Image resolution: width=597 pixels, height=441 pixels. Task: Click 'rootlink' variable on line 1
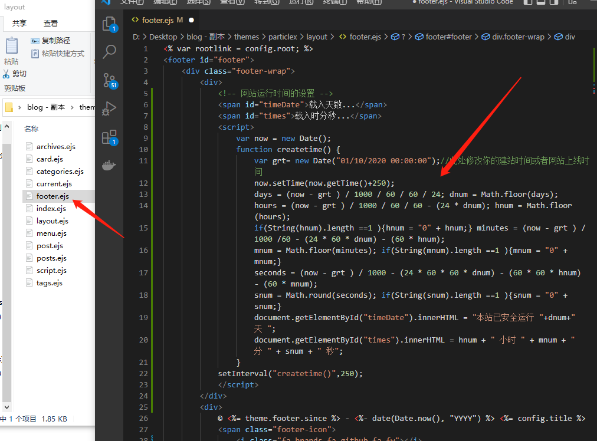click(x=213, y=49)
